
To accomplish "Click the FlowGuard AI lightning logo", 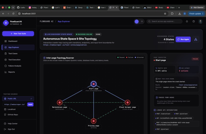I will 6,23.
